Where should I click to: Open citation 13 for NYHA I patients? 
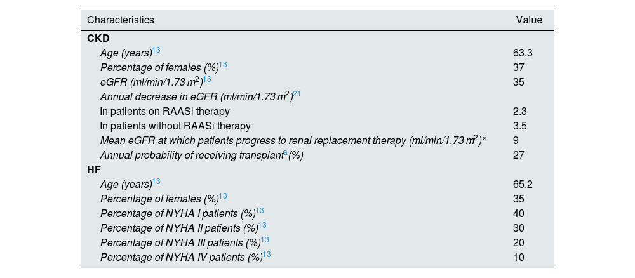tap(260, 211)
